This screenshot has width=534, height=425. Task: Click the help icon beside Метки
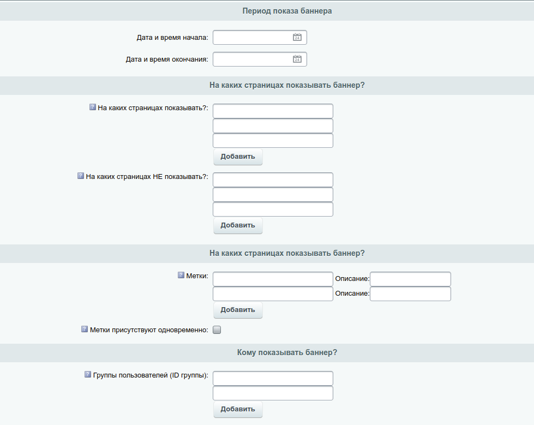click(181, 275)
